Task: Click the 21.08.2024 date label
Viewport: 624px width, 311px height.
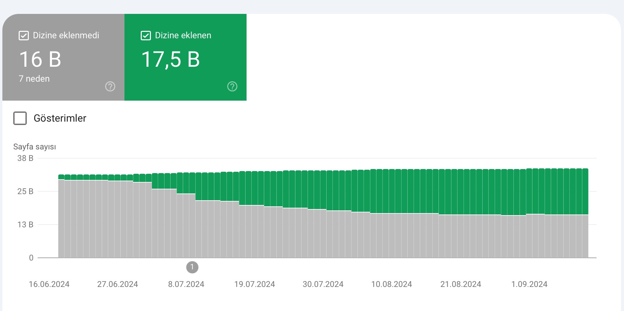Action: pos(461,284)
